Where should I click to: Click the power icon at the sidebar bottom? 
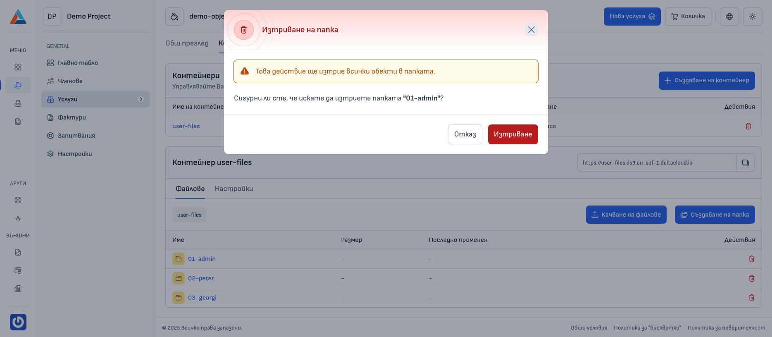click(x=18, y=322)
